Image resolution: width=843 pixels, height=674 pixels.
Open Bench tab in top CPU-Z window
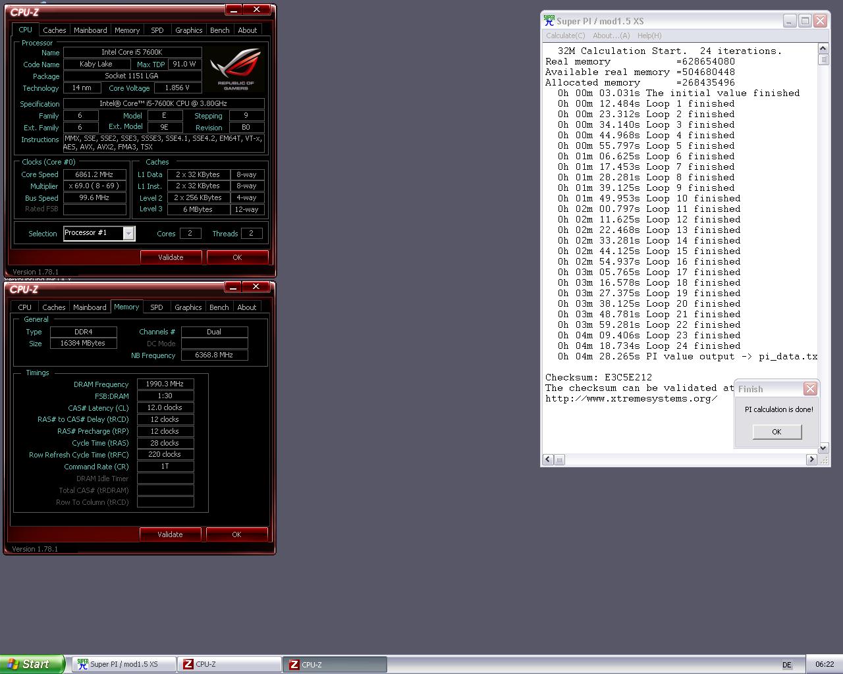pyautogui.click(x=220, y=30)
